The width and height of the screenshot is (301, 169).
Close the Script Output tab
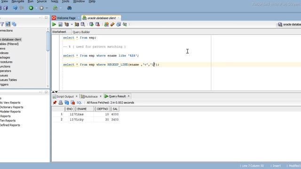[77, 96]
